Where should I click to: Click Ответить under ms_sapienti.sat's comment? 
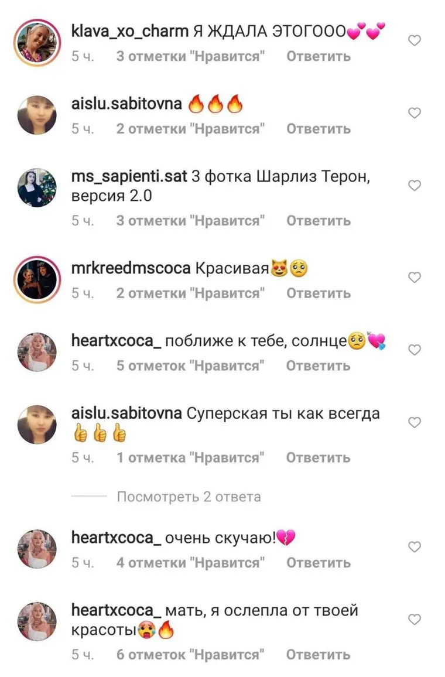[x=319, y=221]
